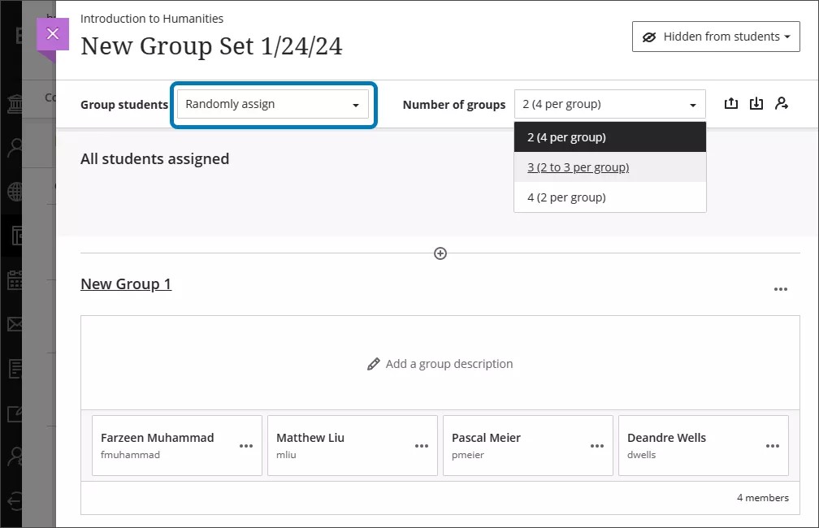Close the group set panel
This screenshot has width=819, height=528.
(53, 34)
